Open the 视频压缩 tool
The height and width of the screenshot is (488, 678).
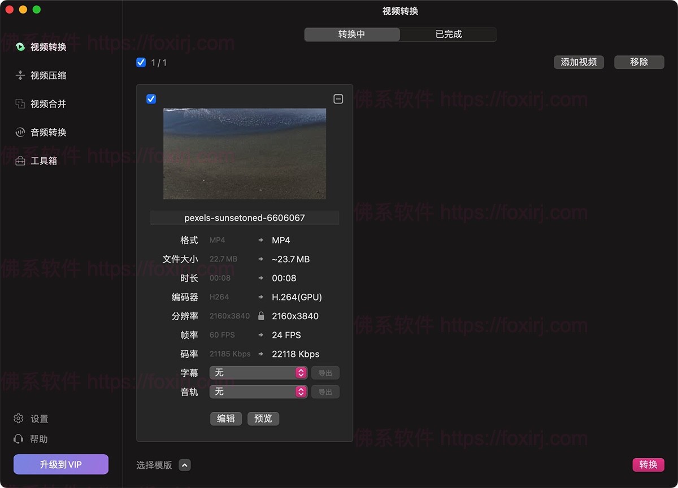[x=42, y=76]
